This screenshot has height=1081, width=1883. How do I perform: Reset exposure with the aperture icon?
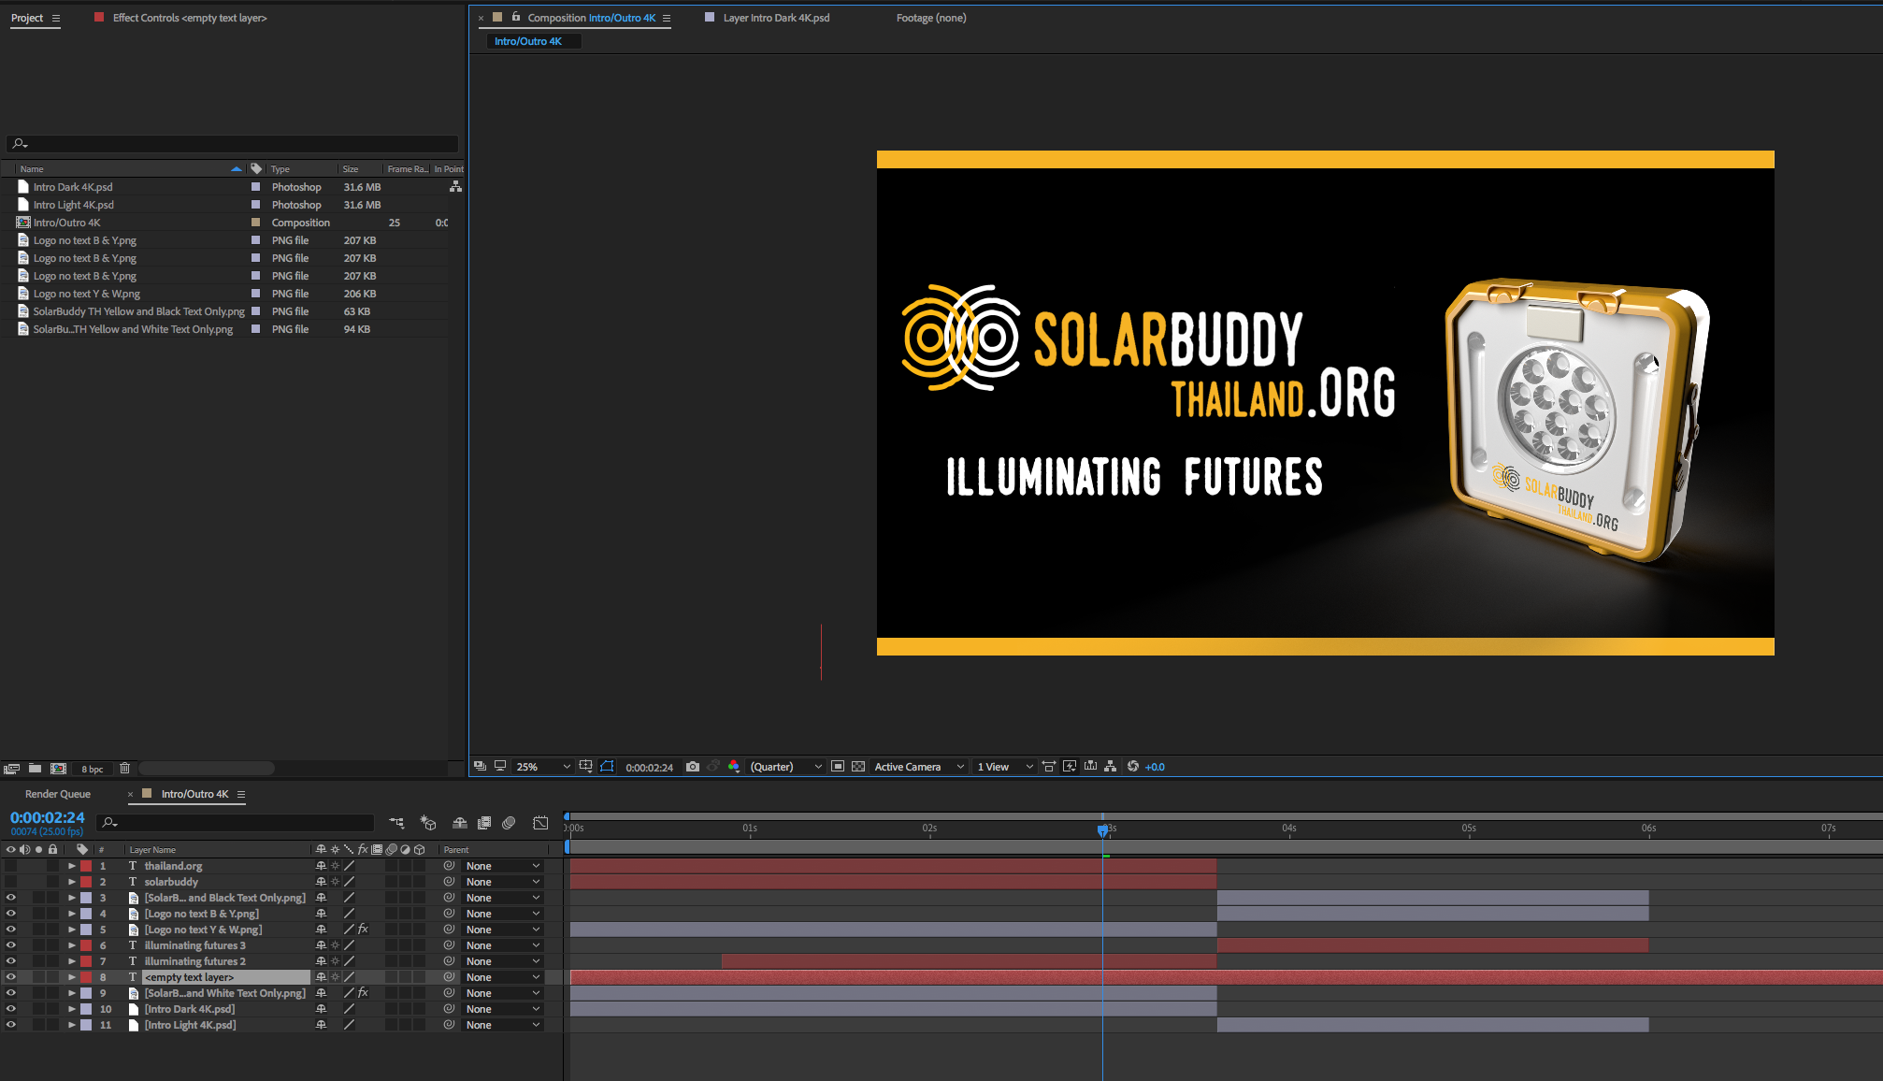click(1132, 767)
